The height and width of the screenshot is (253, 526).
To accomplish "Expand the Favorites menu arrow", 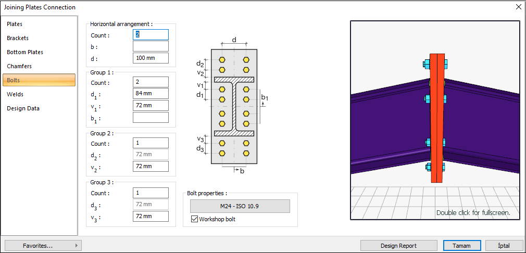I will pyautogui.click(x=77, y=246).
